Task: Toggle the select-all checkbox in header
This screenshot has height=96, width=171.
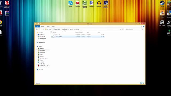Action: tap(51, 32)
